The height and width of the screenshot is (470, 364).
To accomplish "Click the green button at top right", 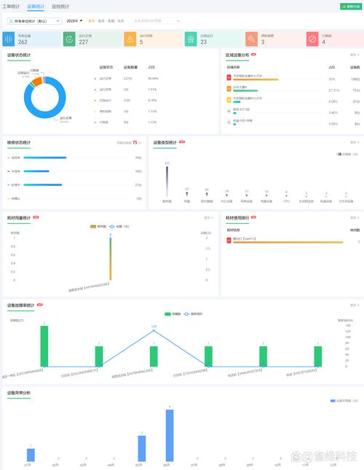I will click(351, 7).
